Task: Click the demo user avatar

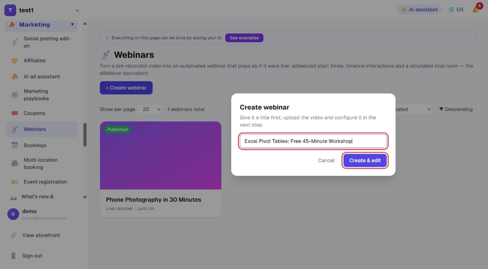Action: 13,214
